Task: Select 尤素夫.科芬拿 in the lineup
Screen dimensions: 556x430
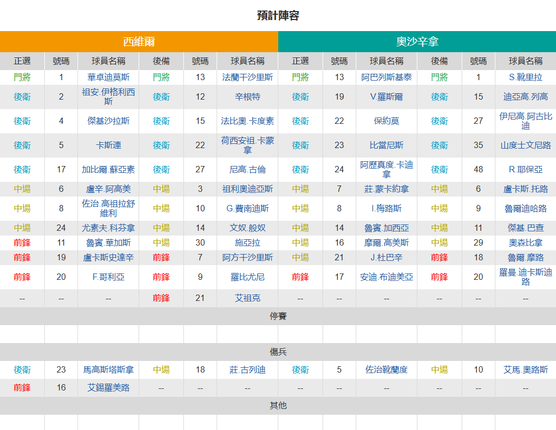Action: tap(108, 228)
